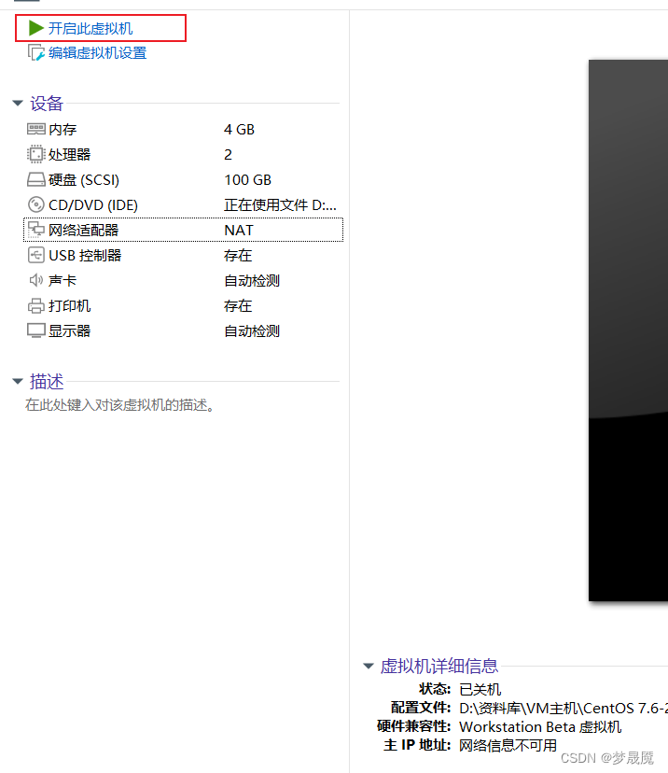Click the 100 GB disk size value
This screenshot has width=668, height=773.
[x=248, y=180]
